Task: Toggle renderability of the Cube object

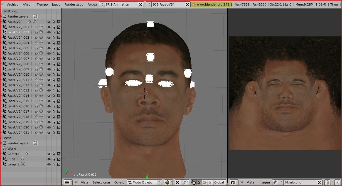Action: 59,159
